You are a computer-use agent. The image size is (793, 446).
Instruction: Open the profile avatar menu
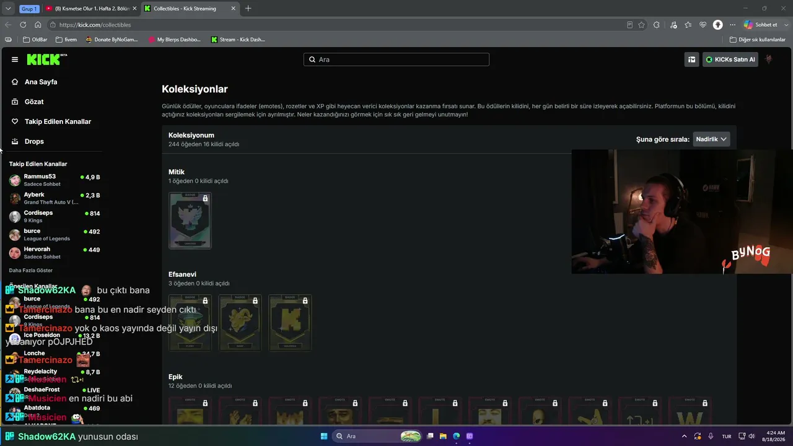pyautogui.click(x=769, y=59)
